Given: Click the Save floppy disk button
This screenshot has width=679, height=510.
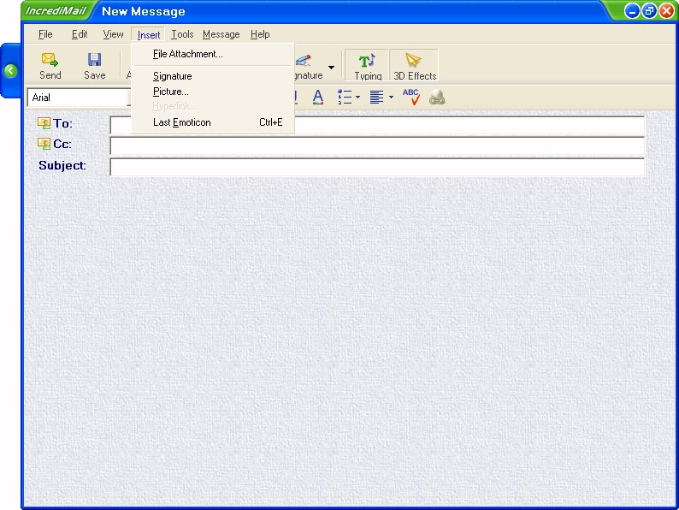Looking at the screenshot, I should (x=94, y=66).
